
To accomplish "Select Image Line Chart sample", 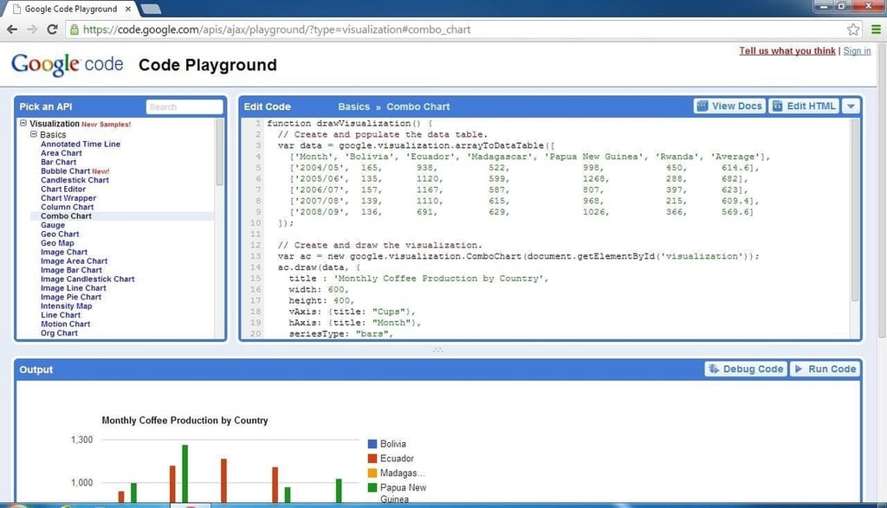I will 73,288.
